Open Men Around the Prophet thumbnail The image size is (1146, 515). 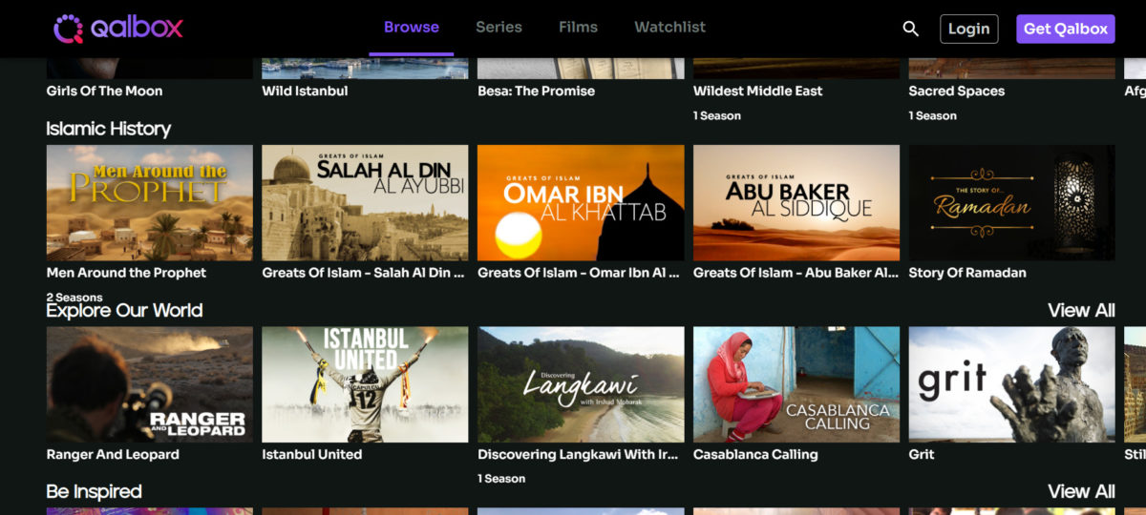[x=150, y=202]
